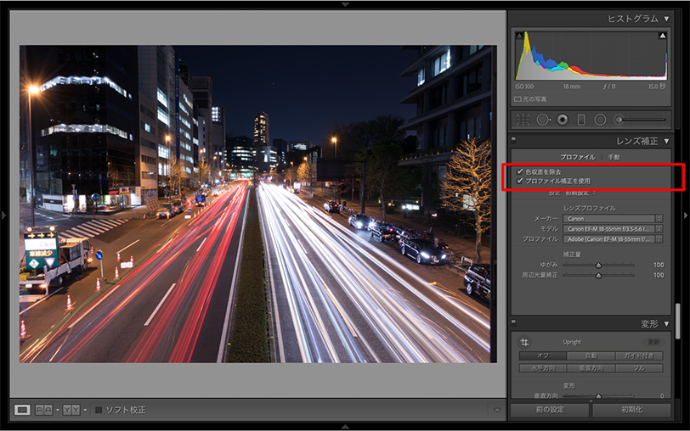Switch to the 手動 tab
This screenshot has width=690, height=431.
(614, 157)
